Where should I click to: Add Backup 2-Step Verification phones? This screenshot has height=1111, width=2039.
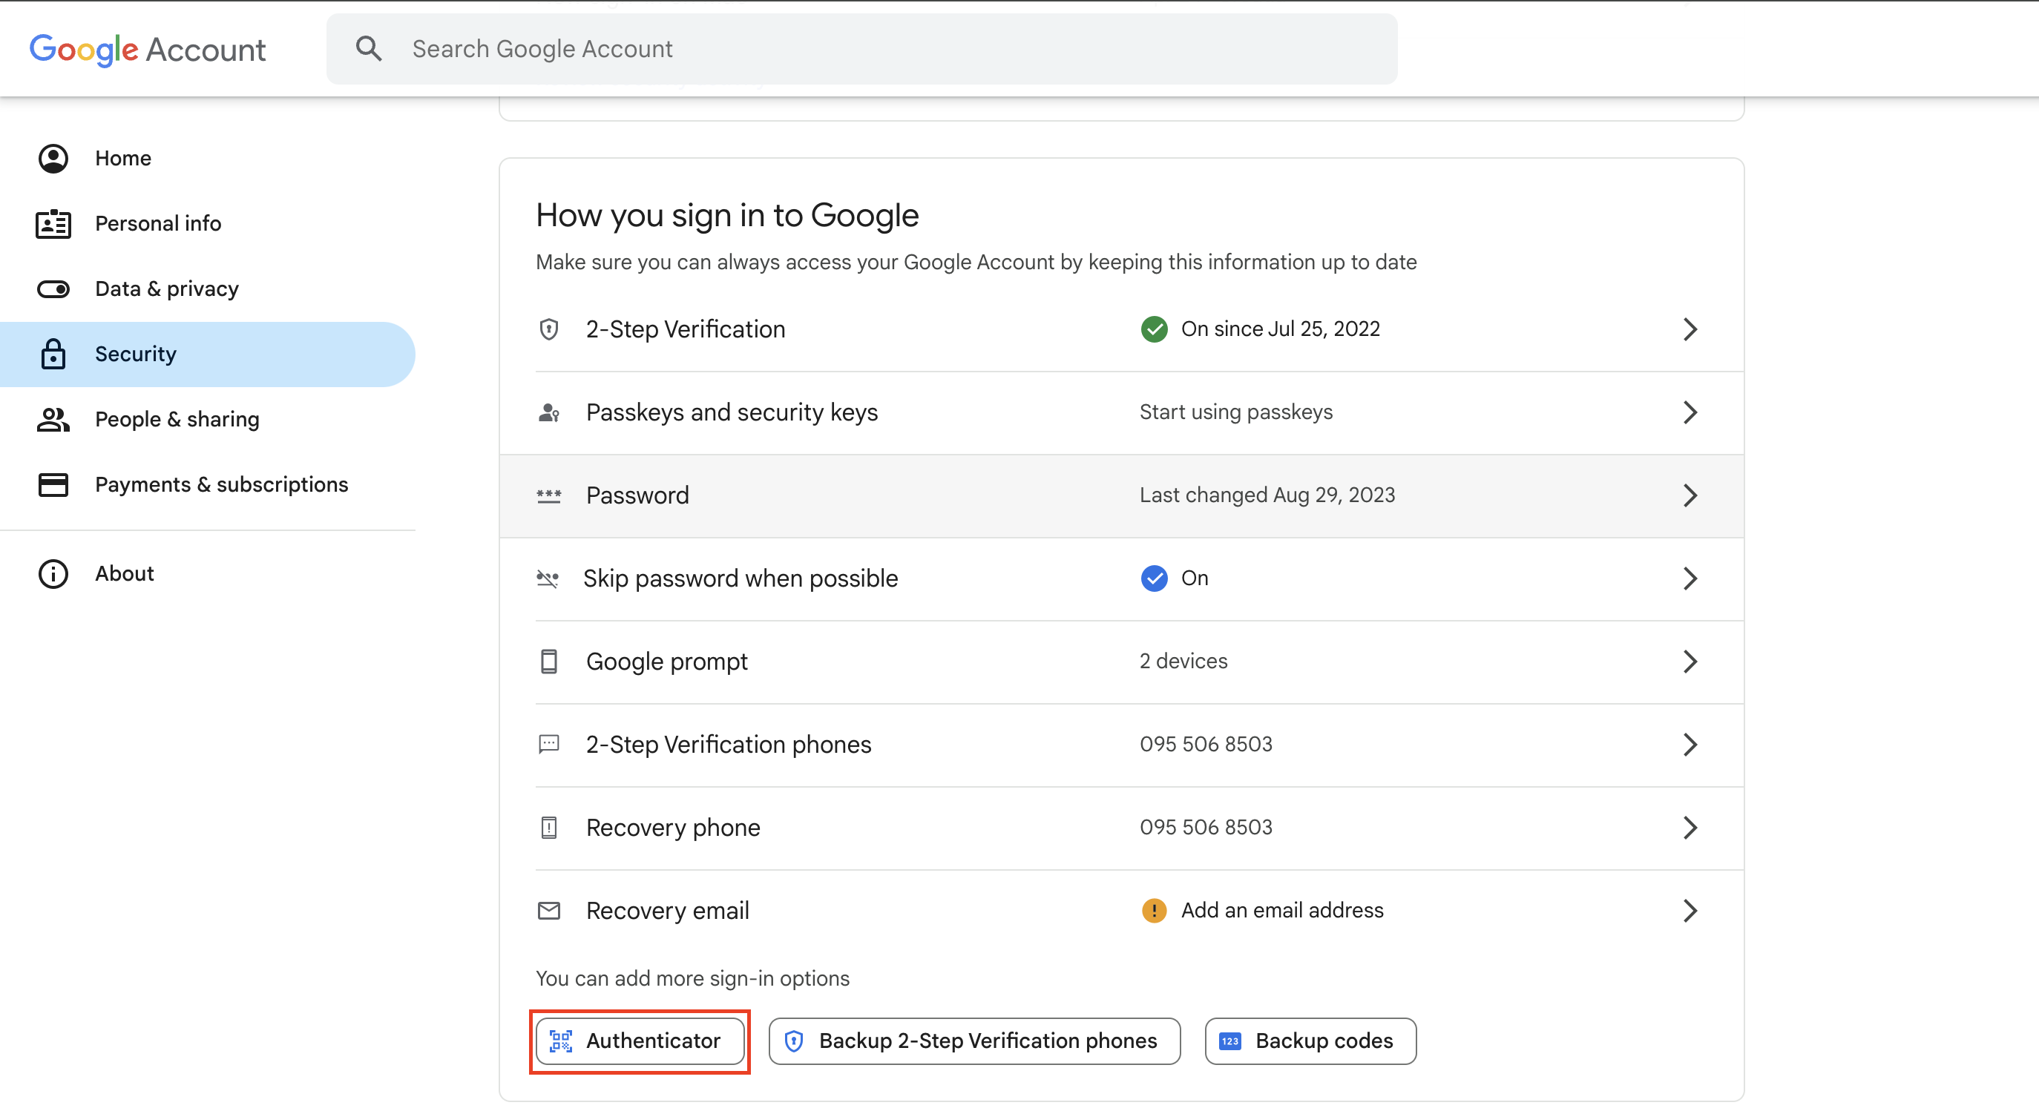pyautogui.click(x=974, y=1041)
